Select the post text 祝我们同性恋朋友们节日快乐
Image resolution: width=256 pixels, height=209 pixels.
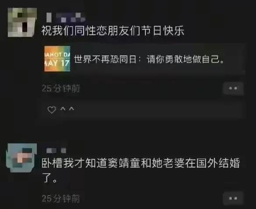(113, 31)
